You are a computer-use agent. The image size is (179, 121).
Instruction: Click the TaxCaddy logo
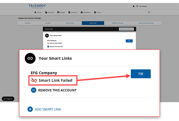pos(37,6)
